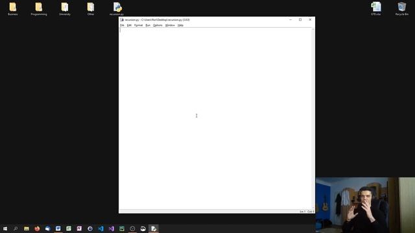Viewport: 415px width, 233px height.
Task: Maximize the recursion.py IDLE window
Action: point(300,20)
